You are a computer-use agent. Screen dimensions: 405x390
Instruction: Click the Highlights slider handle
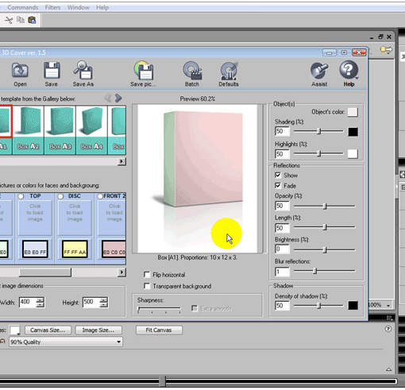pos(319,153)
